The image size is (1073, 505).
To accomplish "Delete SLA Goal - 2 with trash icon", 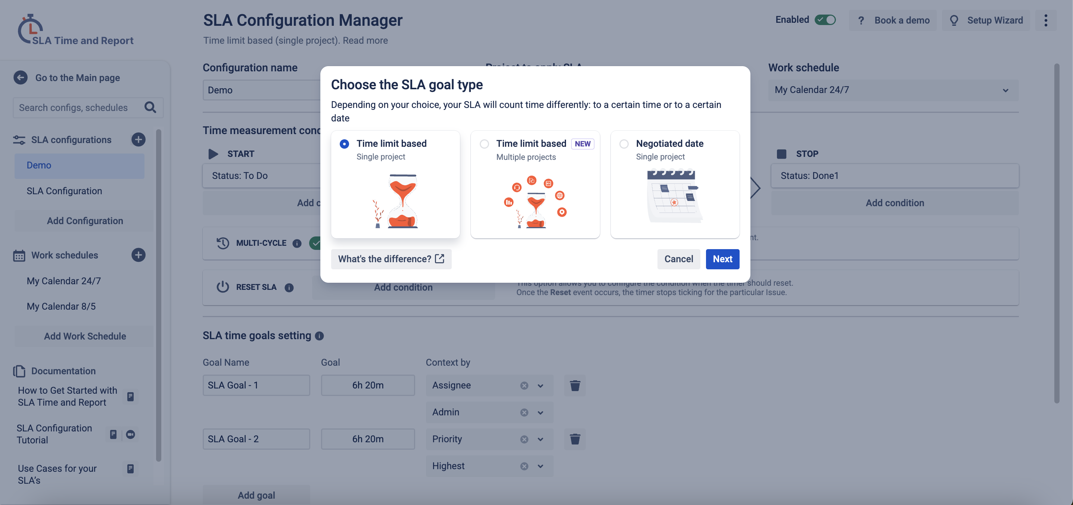I will (575, 439).
